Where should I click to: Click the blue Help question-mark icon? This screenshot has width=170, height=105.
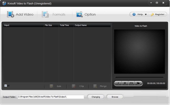[x=134, y=14]
